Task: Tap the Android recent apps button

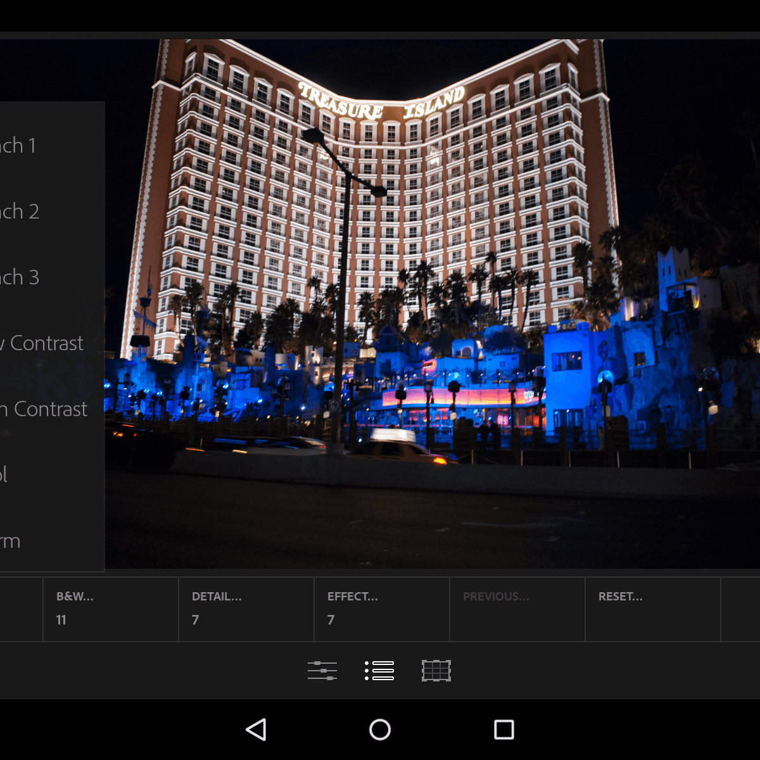Action: 504,730
